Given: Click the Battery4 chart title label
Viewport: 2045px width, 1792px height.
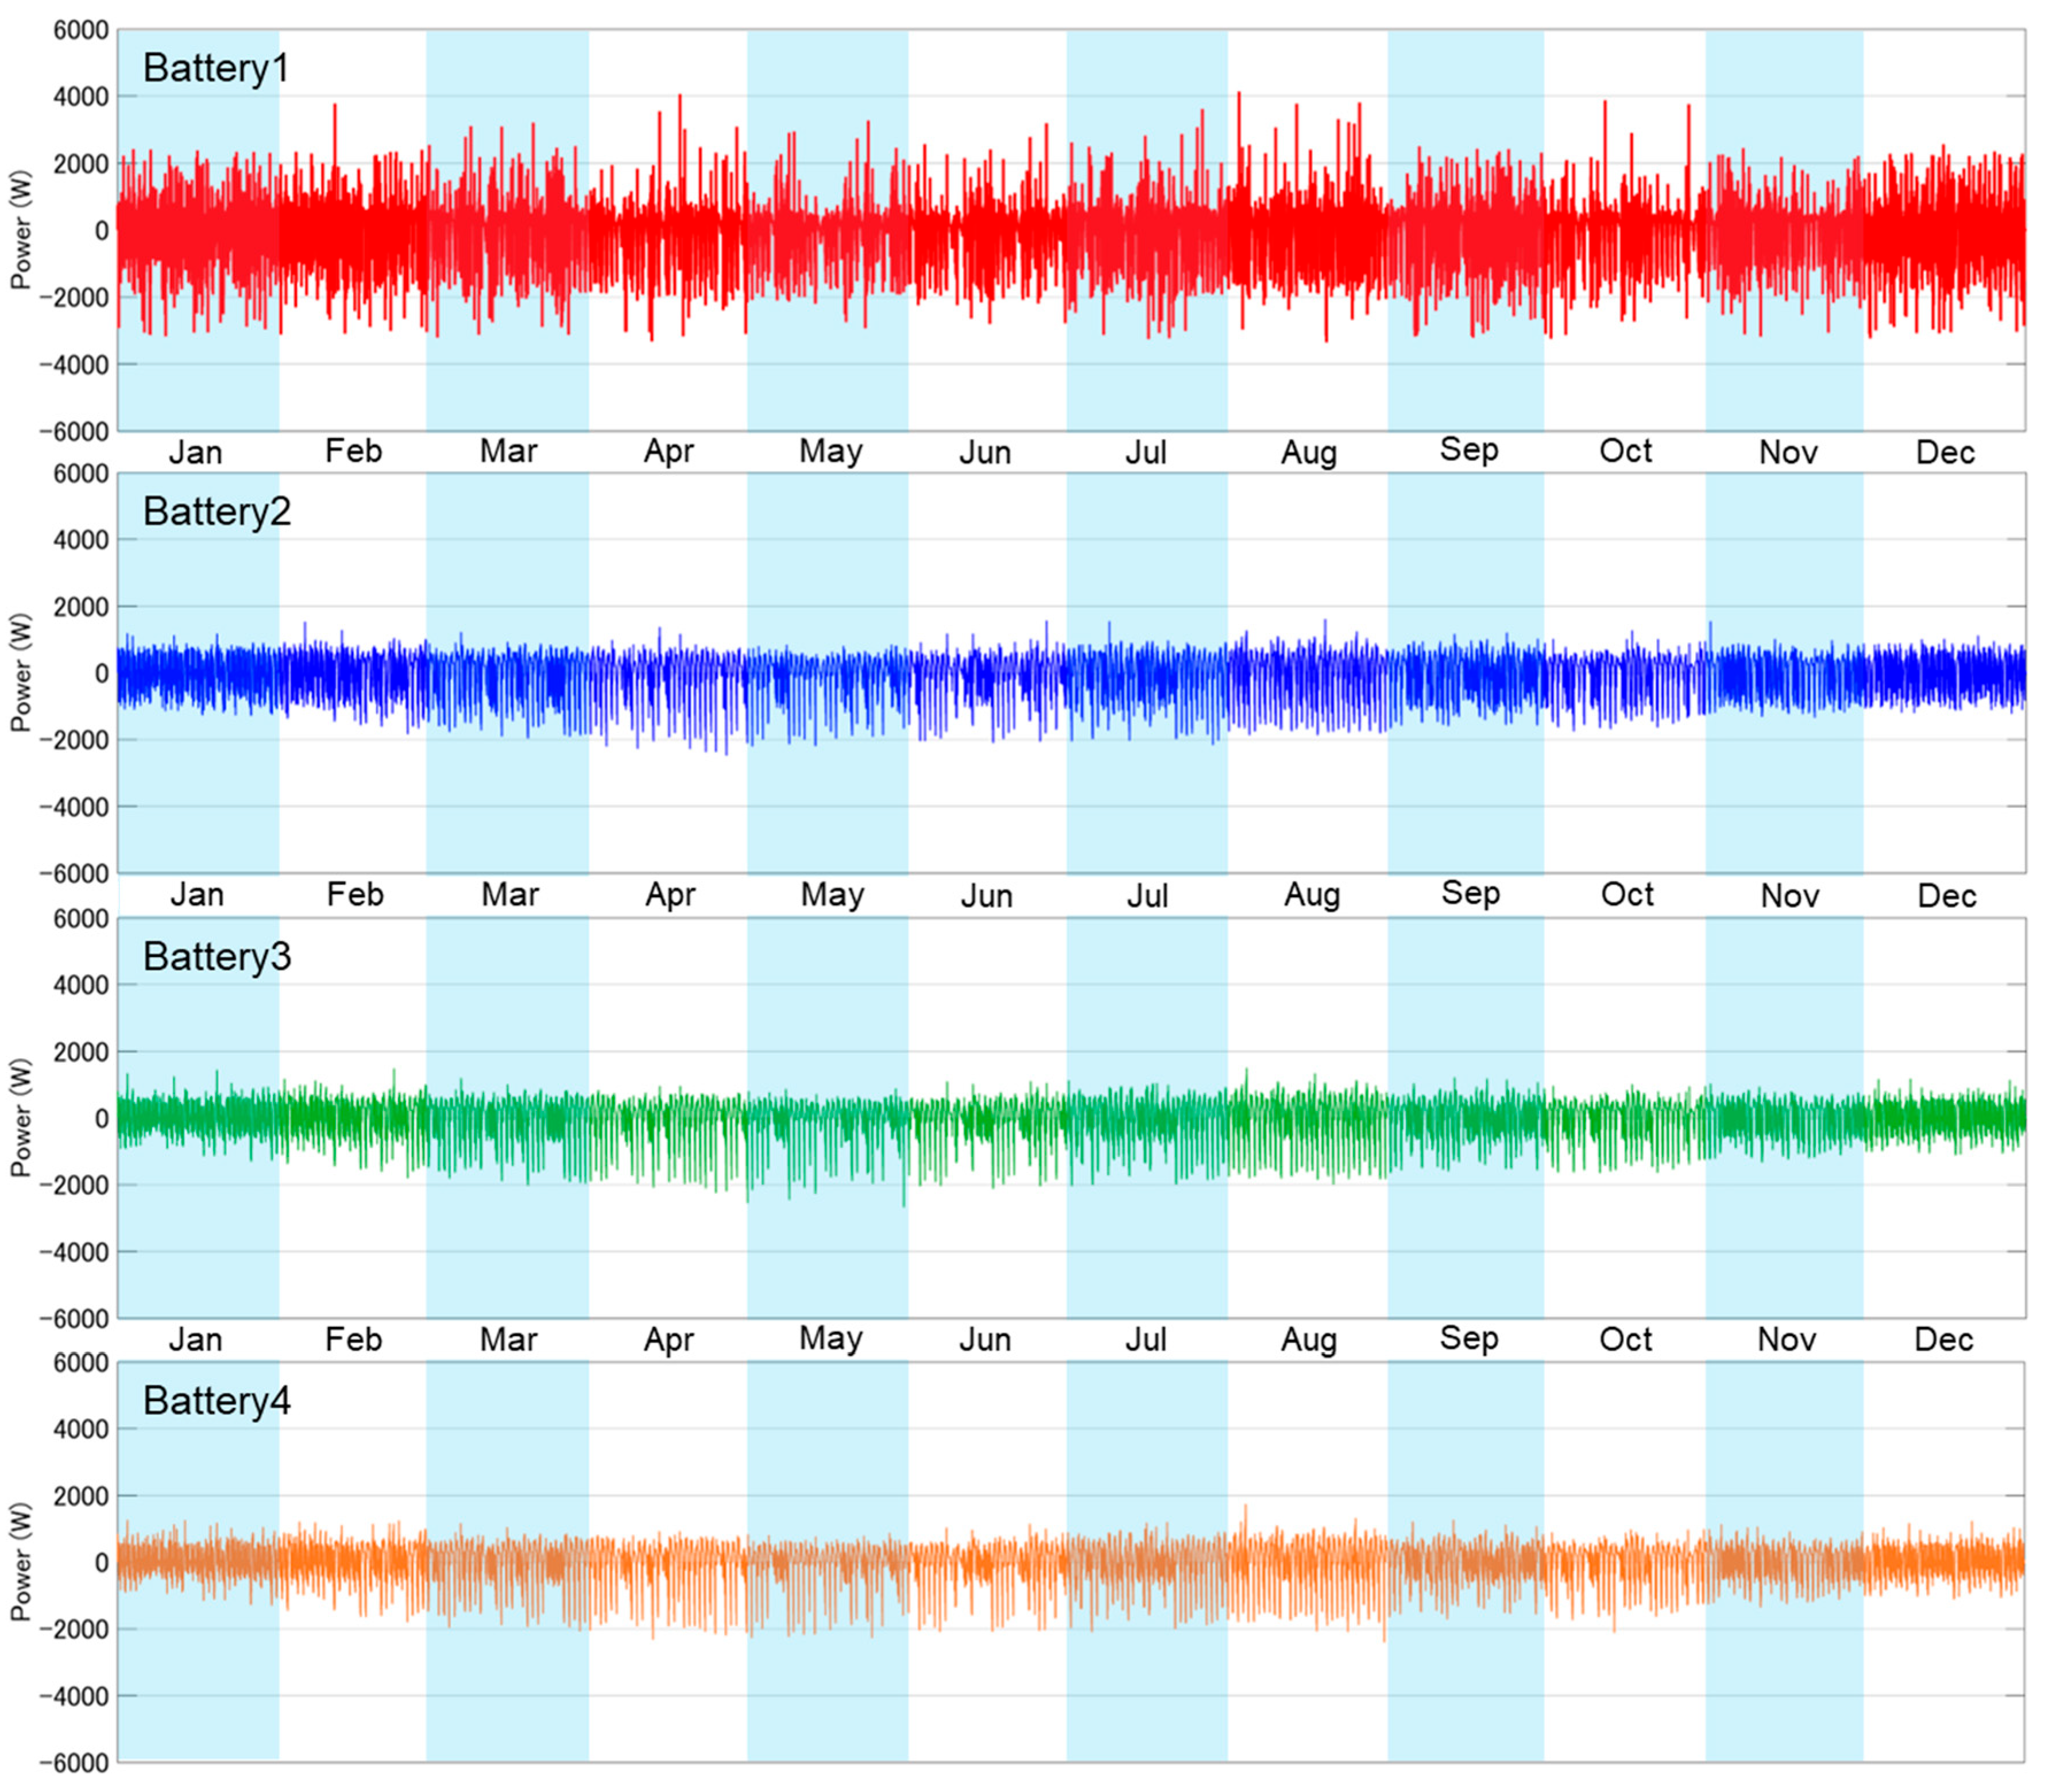Looking at the screenshot, I should 217,1401.
